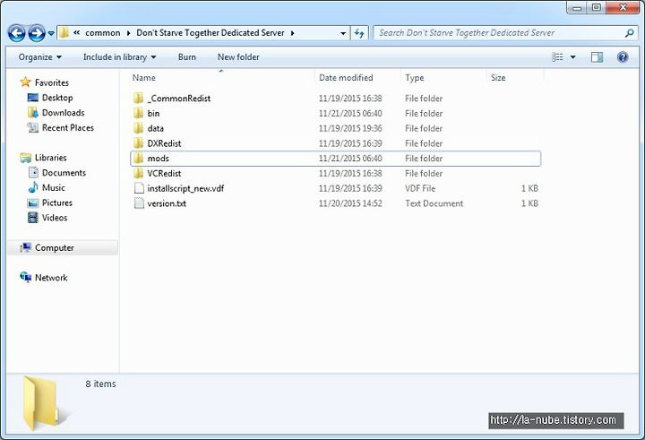This screenshot has width=645, height=440.
Task: Click the installscript_new.vdf file icon
Action: click(x=139, y=188)
